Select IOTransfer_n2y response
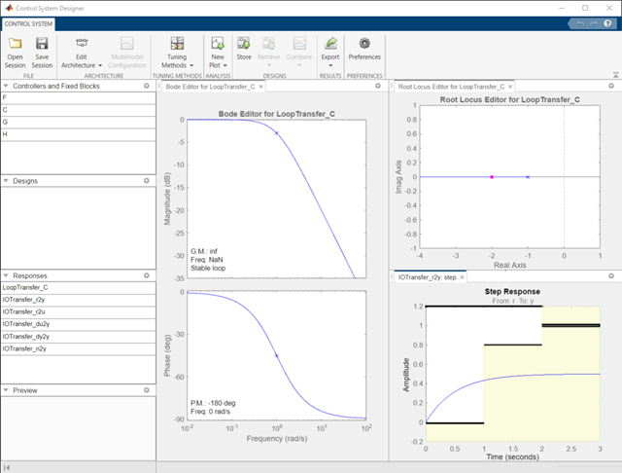The width and height of the screenshot is (622, 473). (x=25, y=347)
